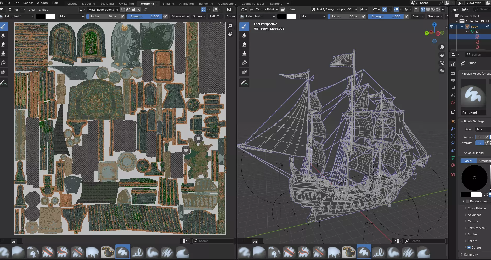Hide Collection via its eye icon in outliner

[x=488, y=21]
